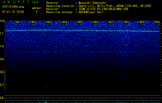162x103 pixels.
Task: Click the Receiver field label
Action: [x=52, y=9]
